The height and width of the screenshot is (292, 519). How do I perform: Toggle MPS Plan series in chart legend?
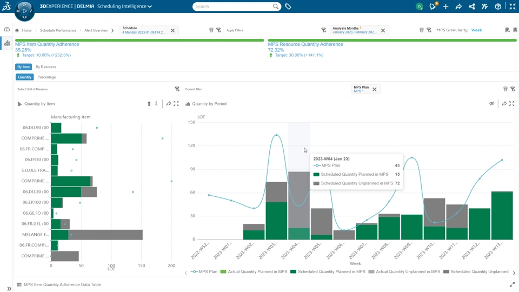point(204,272)
